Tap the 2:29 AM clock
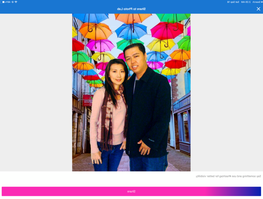263x199 pixels. pyautogui.click(x=246, y=2)
